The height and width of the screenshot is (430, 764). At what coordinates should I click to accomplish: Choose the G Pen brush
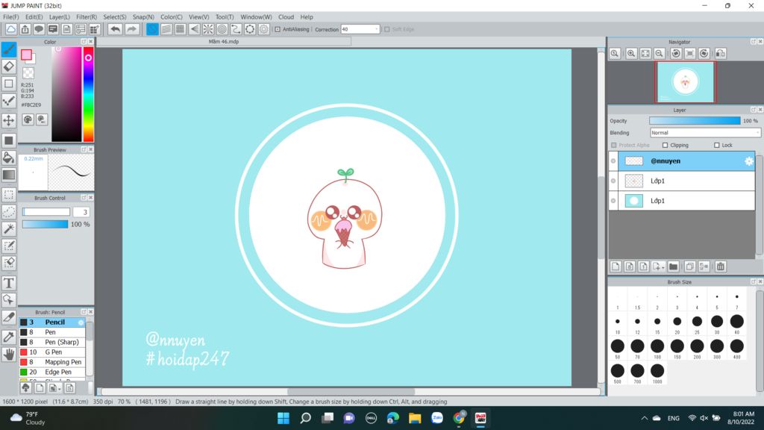click(x=52, y=352)
